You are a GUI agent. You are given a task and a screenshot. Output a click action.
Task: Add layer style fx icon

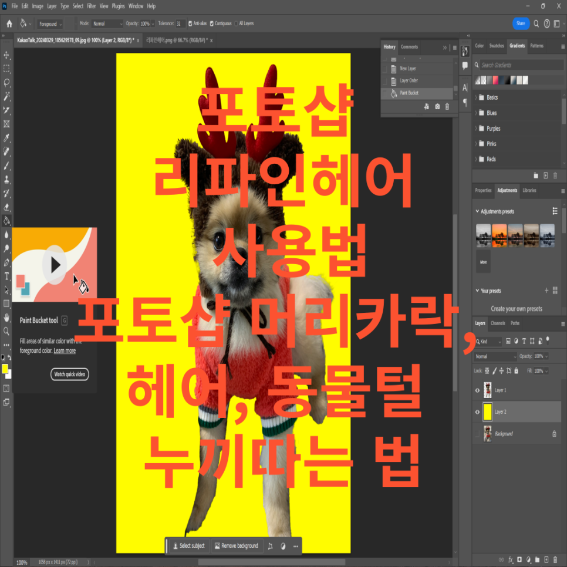pyautogui.click(x=511, y=559)
